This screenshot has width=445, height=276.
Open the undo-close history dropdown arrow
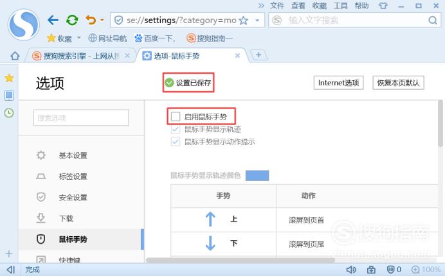pyautogui.click(x=102, y=20)
